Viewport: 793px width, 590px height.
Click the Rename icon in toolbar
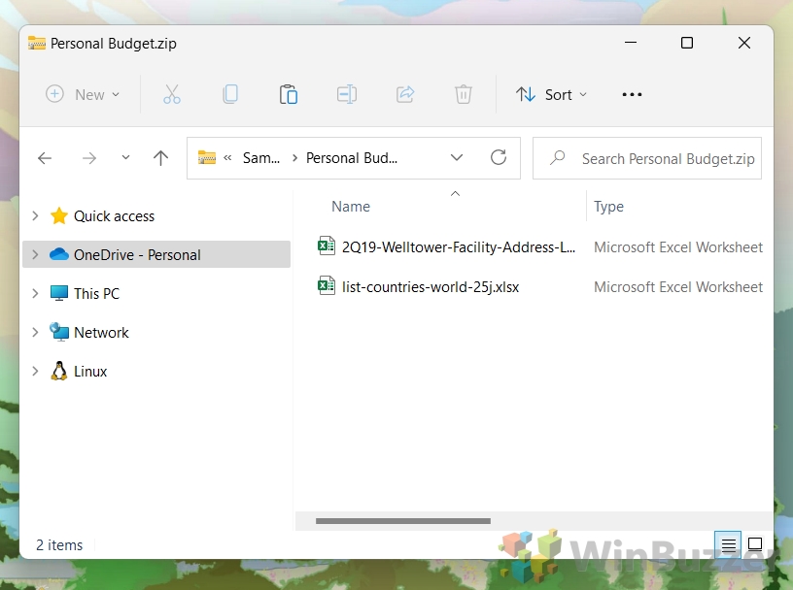coord(347,94)
